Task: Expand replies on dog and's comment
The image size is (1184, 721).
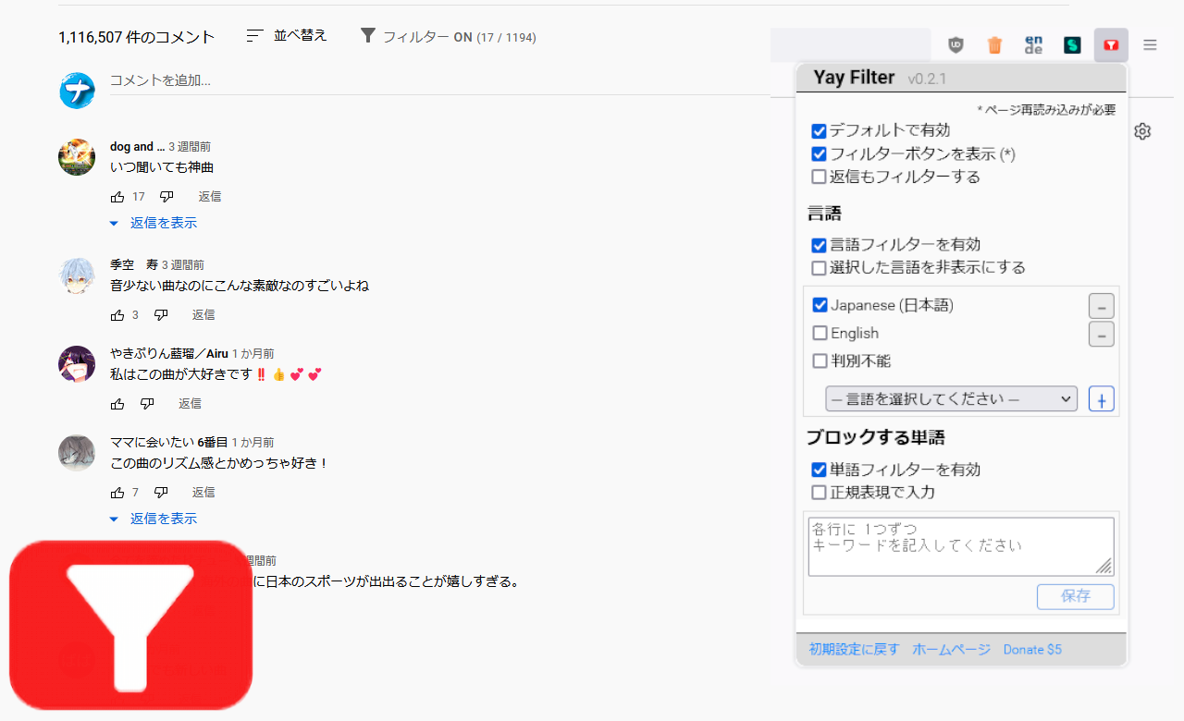Action: [x=163, y=223]
